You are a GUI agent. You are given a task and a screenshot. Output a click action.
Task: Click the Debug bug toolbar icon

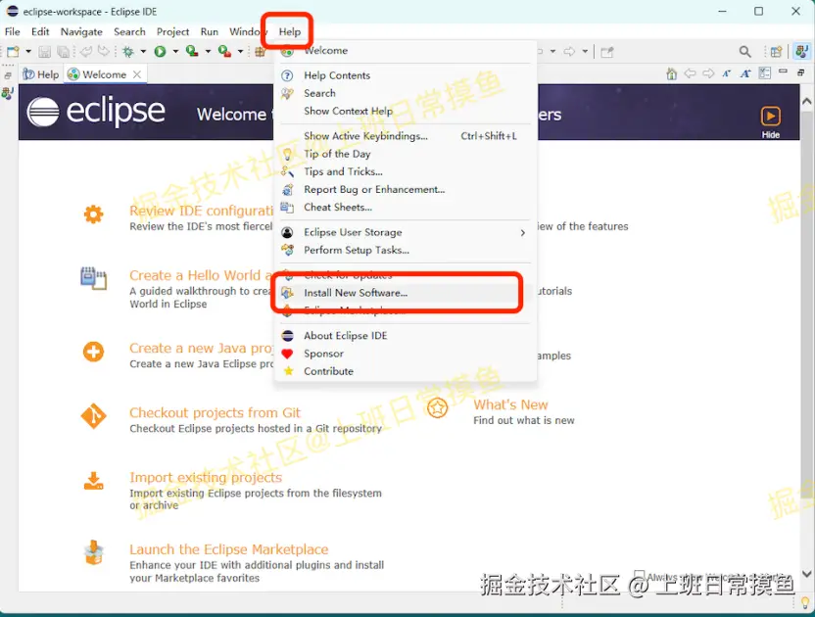pyautogui.click(x=128, y=51)
